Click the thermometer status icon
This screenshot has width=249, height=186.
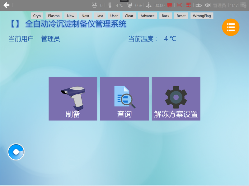pyautogui.click(x=110, y=5)
